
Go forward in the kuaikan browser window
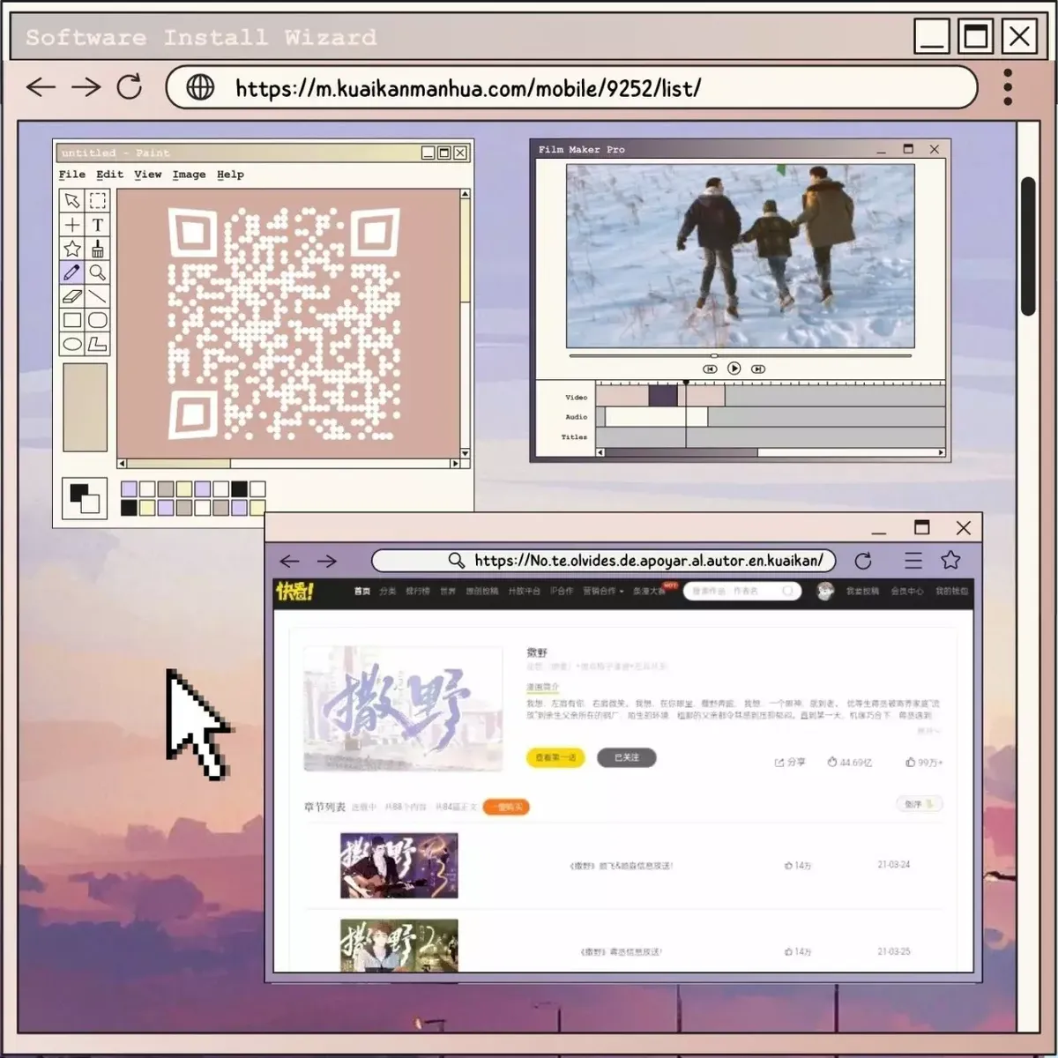click(327, 561)
